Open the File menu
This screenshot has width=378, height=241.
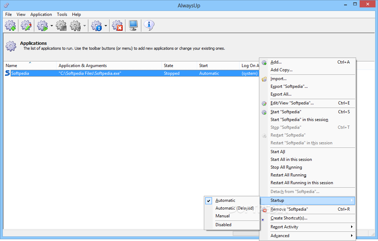click(8, 14)
